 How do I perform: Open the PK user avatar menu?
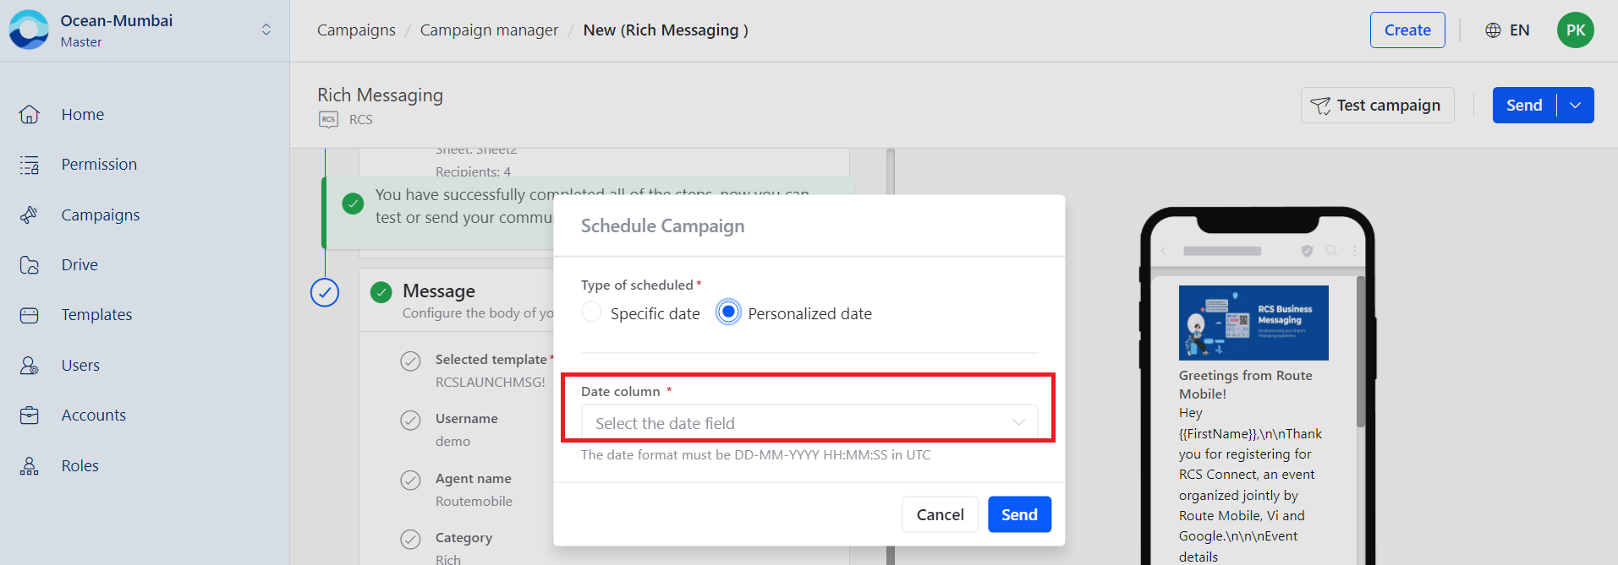pos(1575,30)
